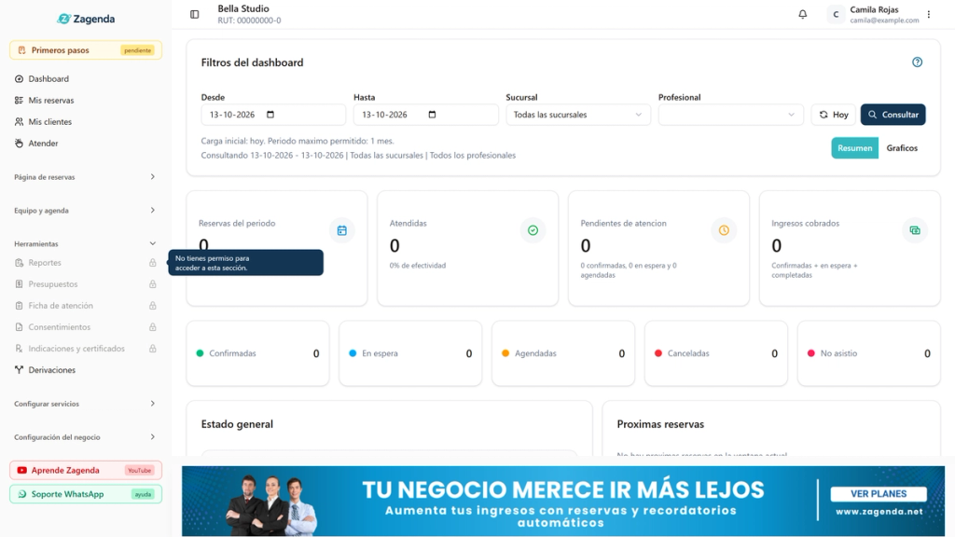This screenshot has width=955, height=537.
Task: Click the red Canceladas status dot
Action: click(658, 353)
